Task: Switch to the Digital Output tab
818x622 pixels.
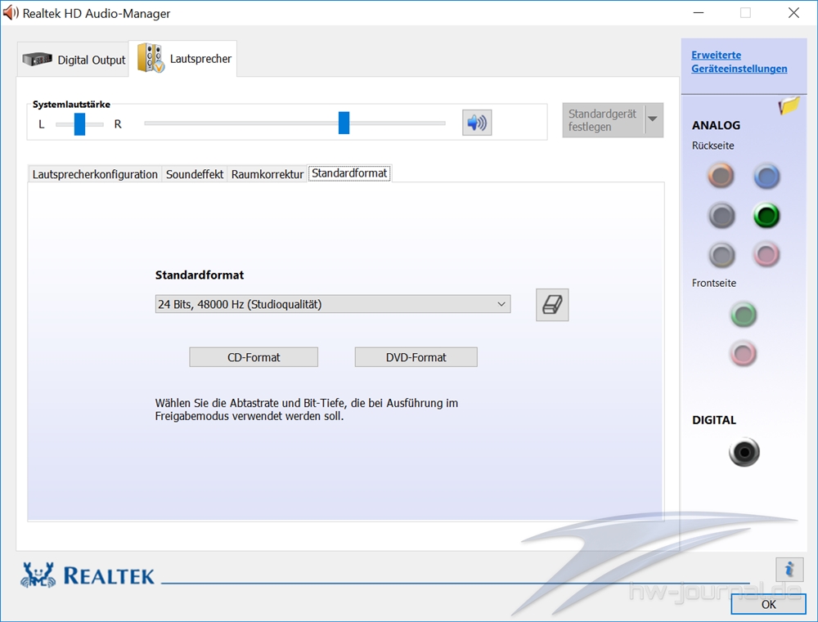Action: (74, 60)
